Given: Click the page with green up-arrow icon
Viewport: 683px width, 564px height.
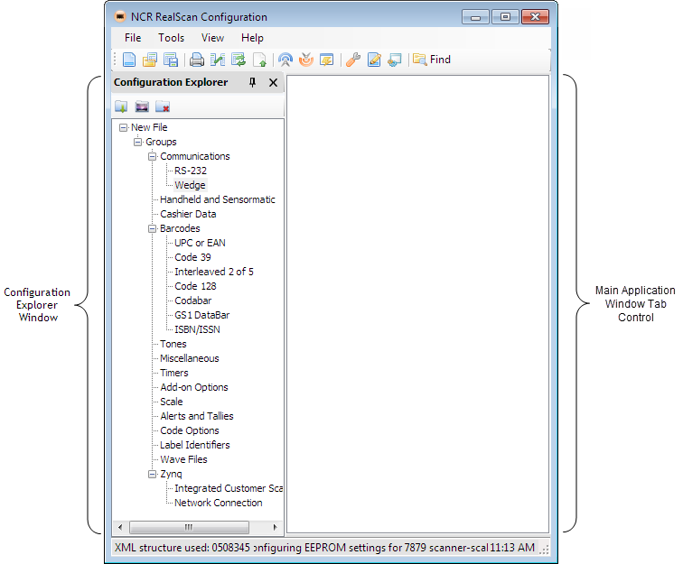Looking at the screenshot, I should point(259,60).
